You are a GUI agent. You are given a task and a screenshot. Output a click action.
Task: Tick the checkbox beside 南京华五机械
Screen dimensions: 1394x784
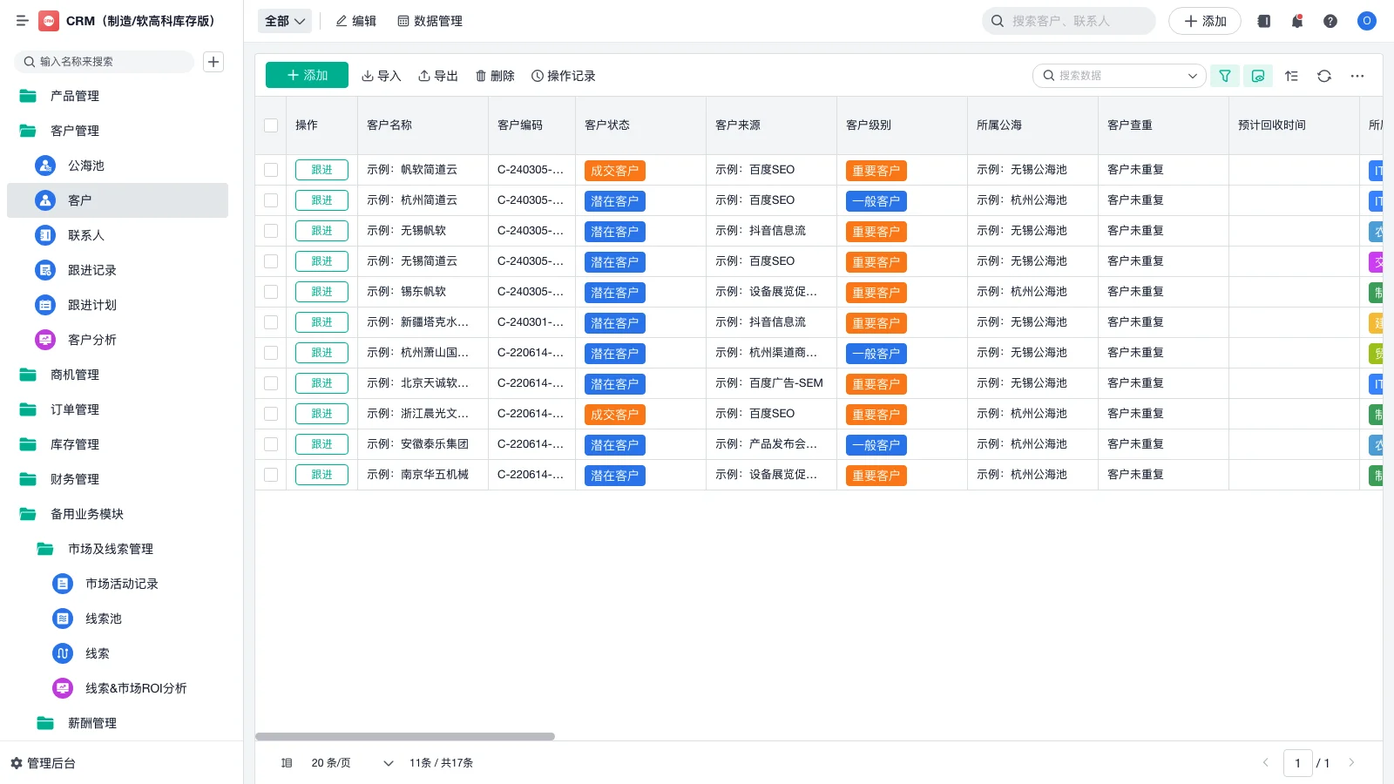271,475
